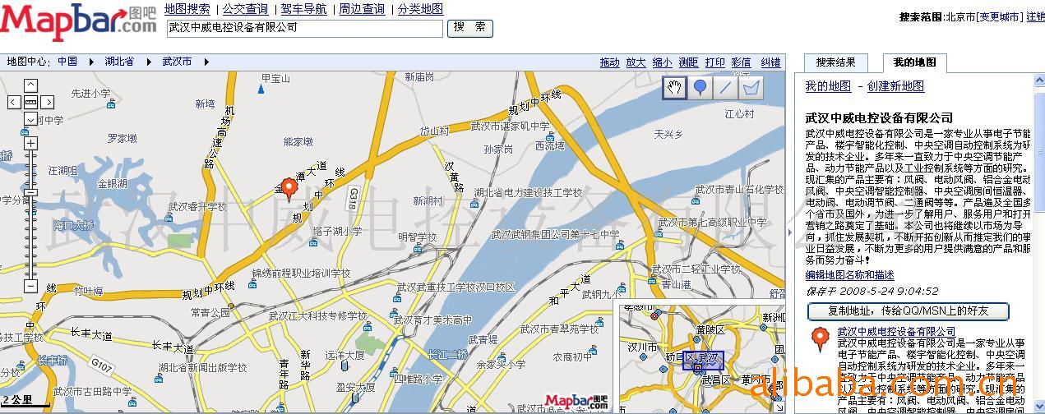The image size is (1045, 414).
Task: Click the zoom slider handle
Action: (30, 194)
